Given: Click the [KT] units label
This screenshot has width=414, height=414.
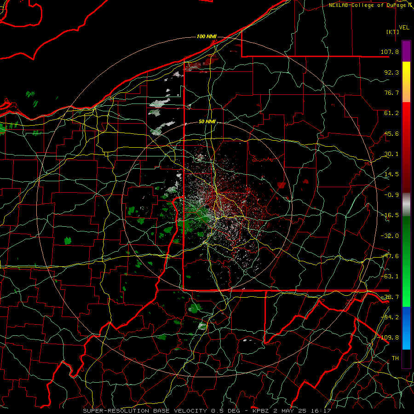Looking at the screenshot, I should pos(393,32).
